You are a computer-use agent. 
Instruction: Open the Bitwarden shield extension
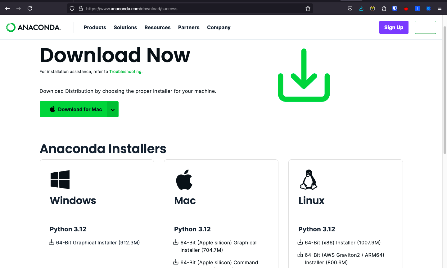point(395,9)
